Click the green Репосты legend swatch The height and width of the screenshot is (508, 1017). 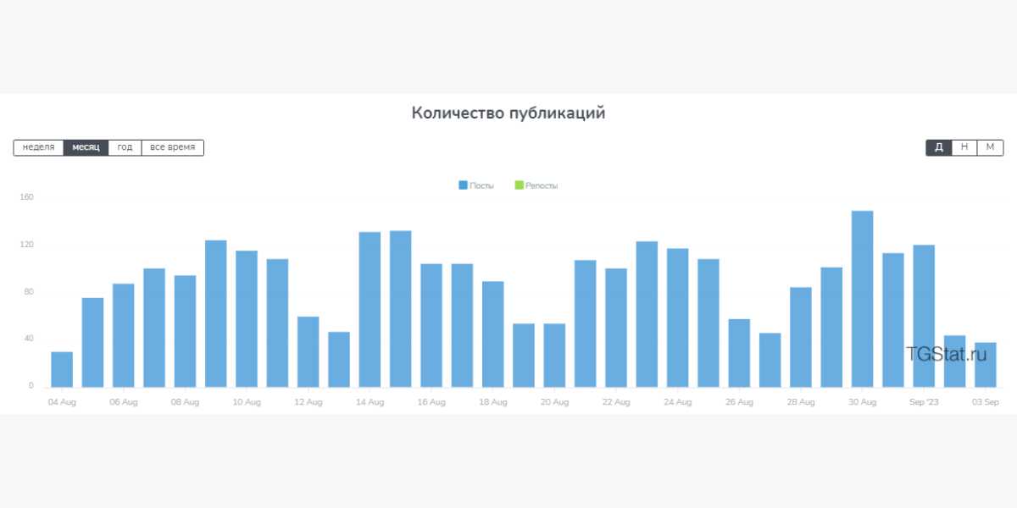coord(519,185)
